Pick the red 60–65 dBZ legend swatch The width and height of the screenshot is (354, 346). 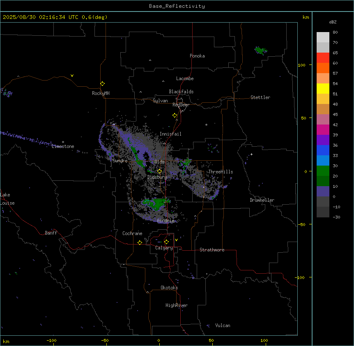click(x=323, y=58)
